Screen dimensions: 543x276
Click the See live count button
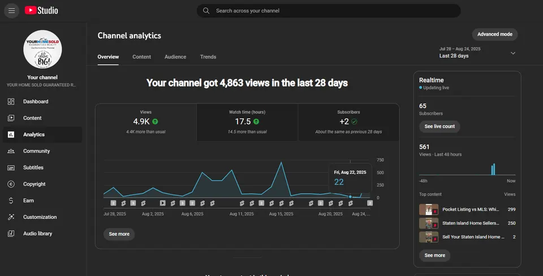coord(439,126)
